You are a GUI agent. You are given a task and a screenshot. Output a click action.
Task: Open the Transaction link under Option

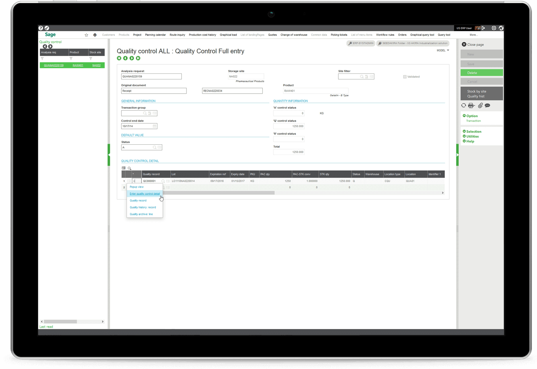pos(473,121)
